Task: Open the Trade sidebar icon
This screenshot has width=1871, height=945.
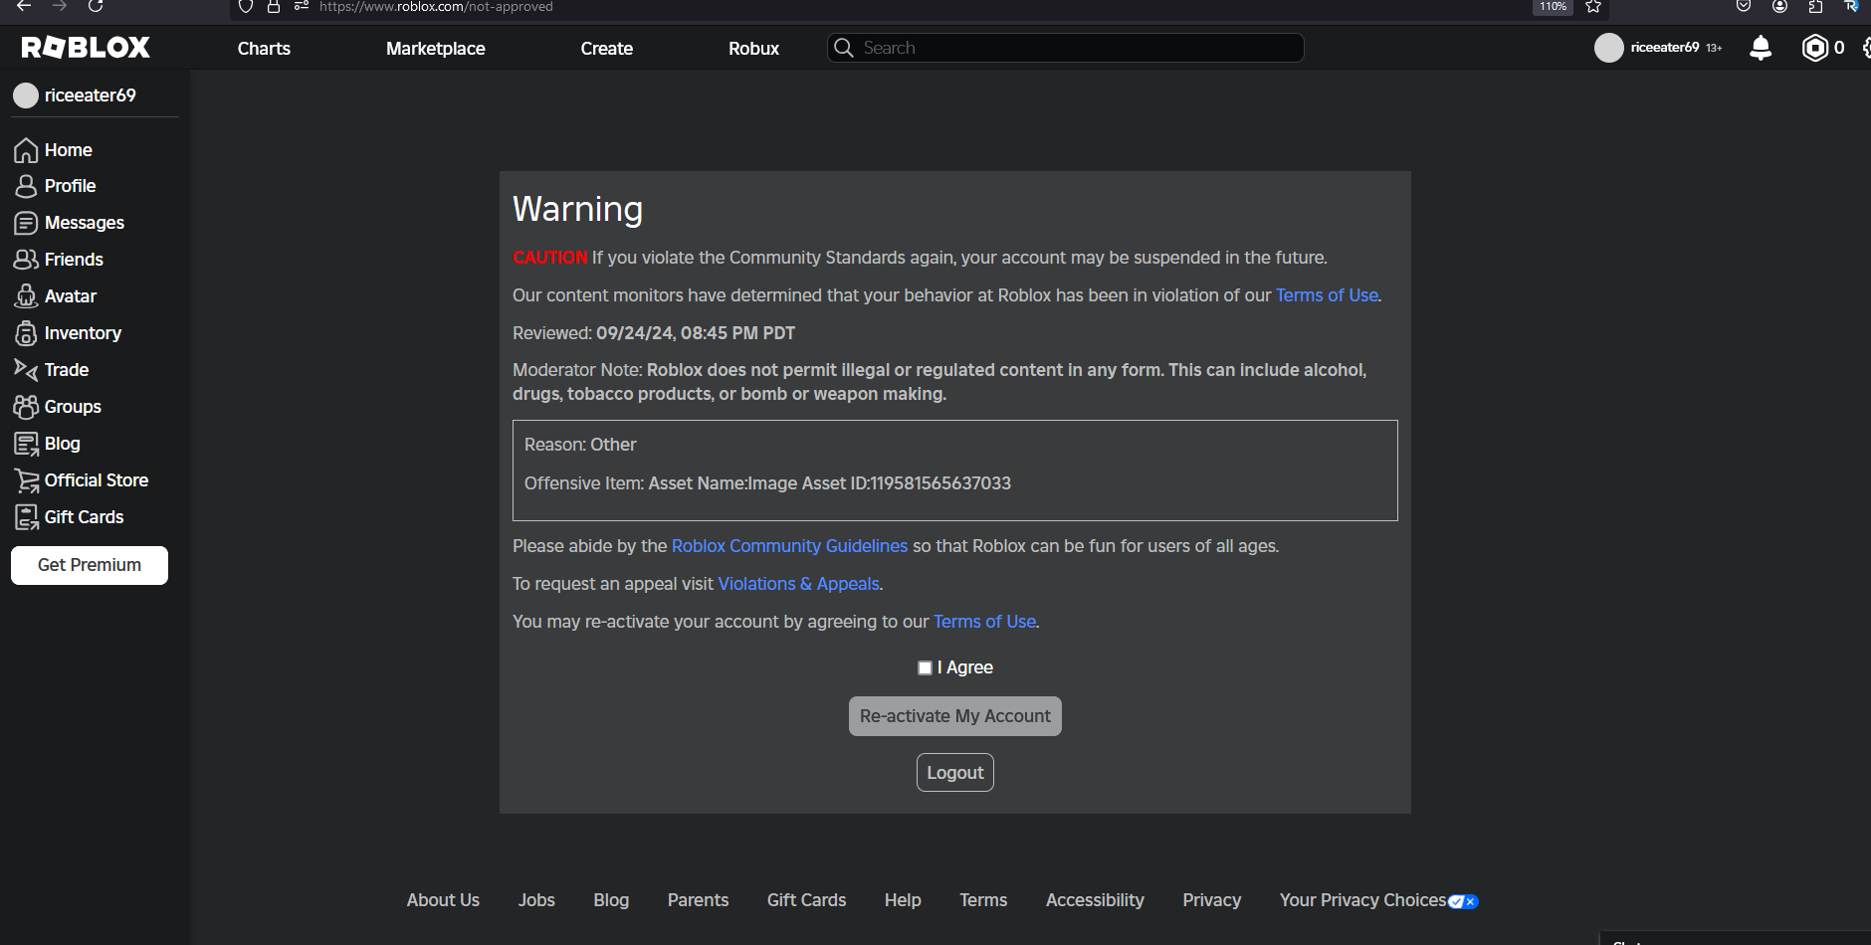Action: click(x=26, y=370)
